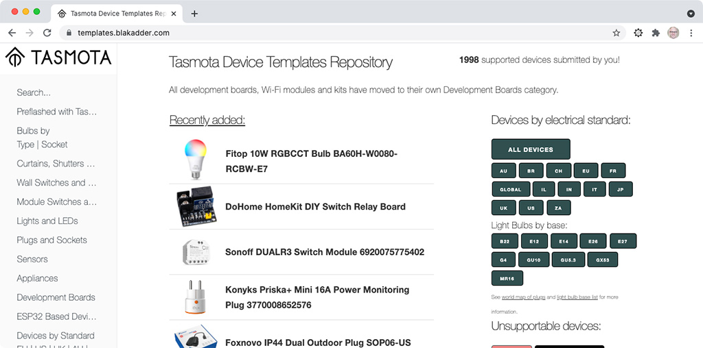Viewport: 703px width, 348px height.
Task: Open Konyks Priska plug thumbnail
Action: tap(195, 297)
